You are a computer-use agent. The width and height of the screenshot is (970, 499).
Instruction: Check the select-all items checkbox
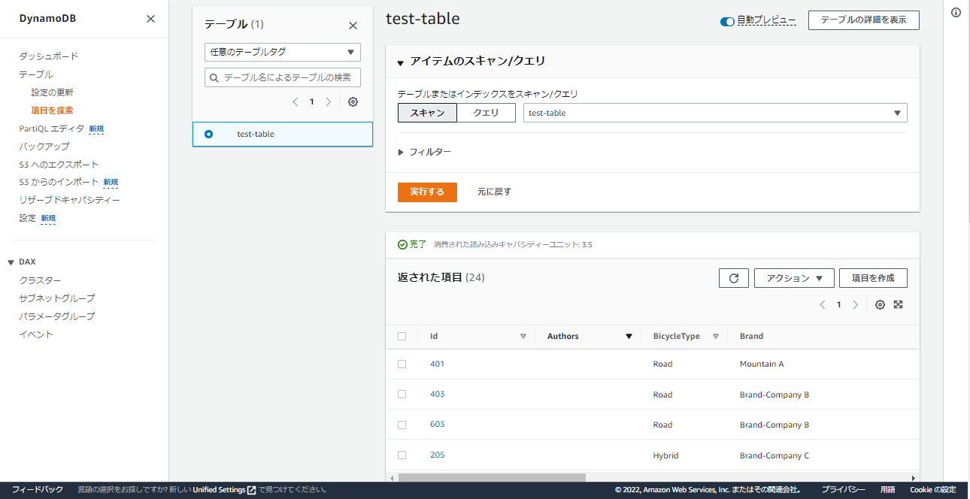[402, 337]
